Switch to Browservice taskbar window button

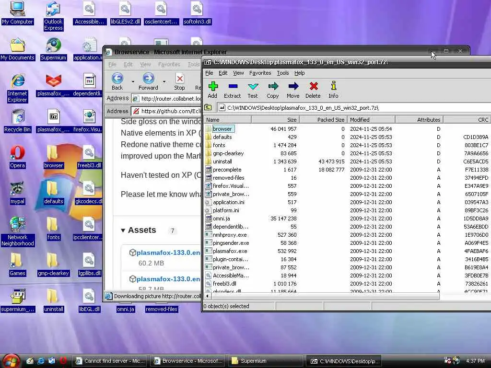(x=188, y=361)
